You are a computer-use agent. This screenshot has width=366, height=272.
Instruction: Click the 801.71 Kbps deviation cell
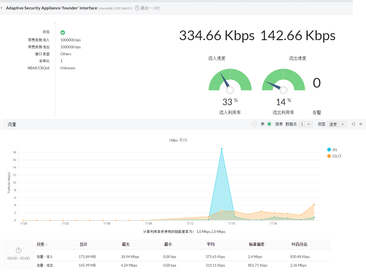[258, 265]
